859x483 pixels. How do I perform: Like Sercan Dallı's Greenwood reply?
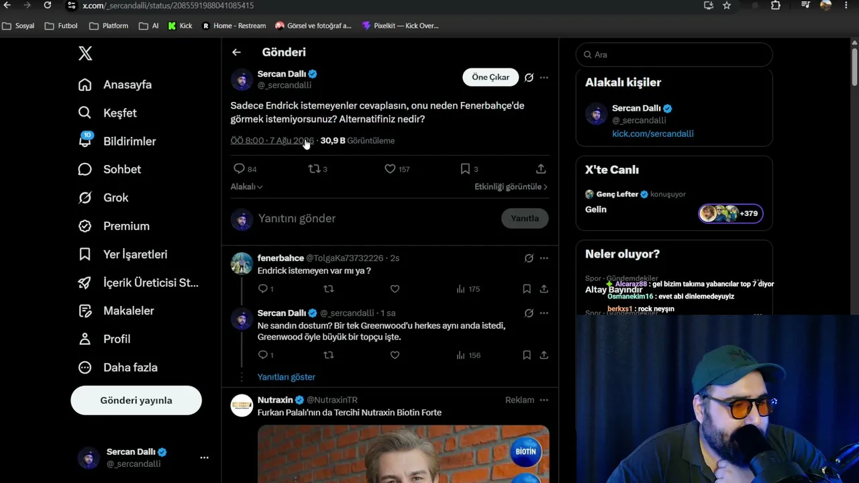point(395,355)
